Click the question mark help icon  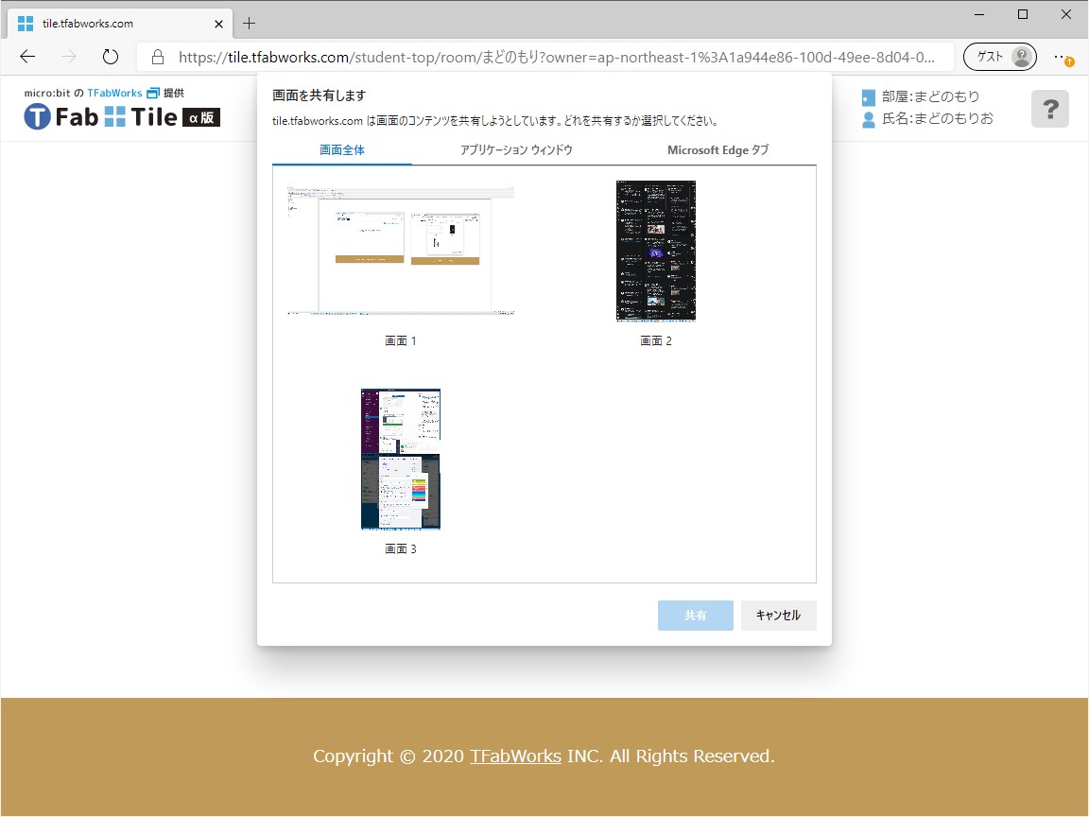pos(1049,109)
